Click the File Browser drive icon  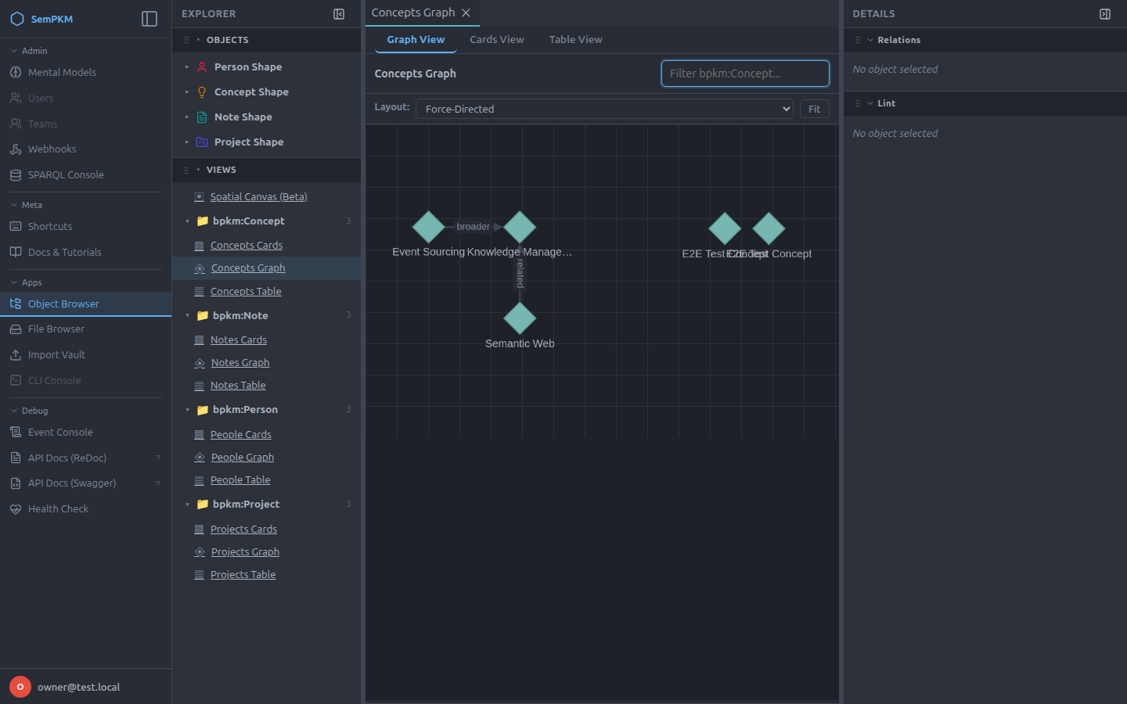pyautogui.click(x=16, y=329)
